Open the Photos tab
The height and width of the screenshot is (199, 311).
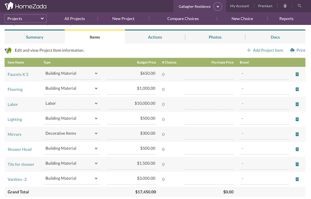[x=215, y=37]
